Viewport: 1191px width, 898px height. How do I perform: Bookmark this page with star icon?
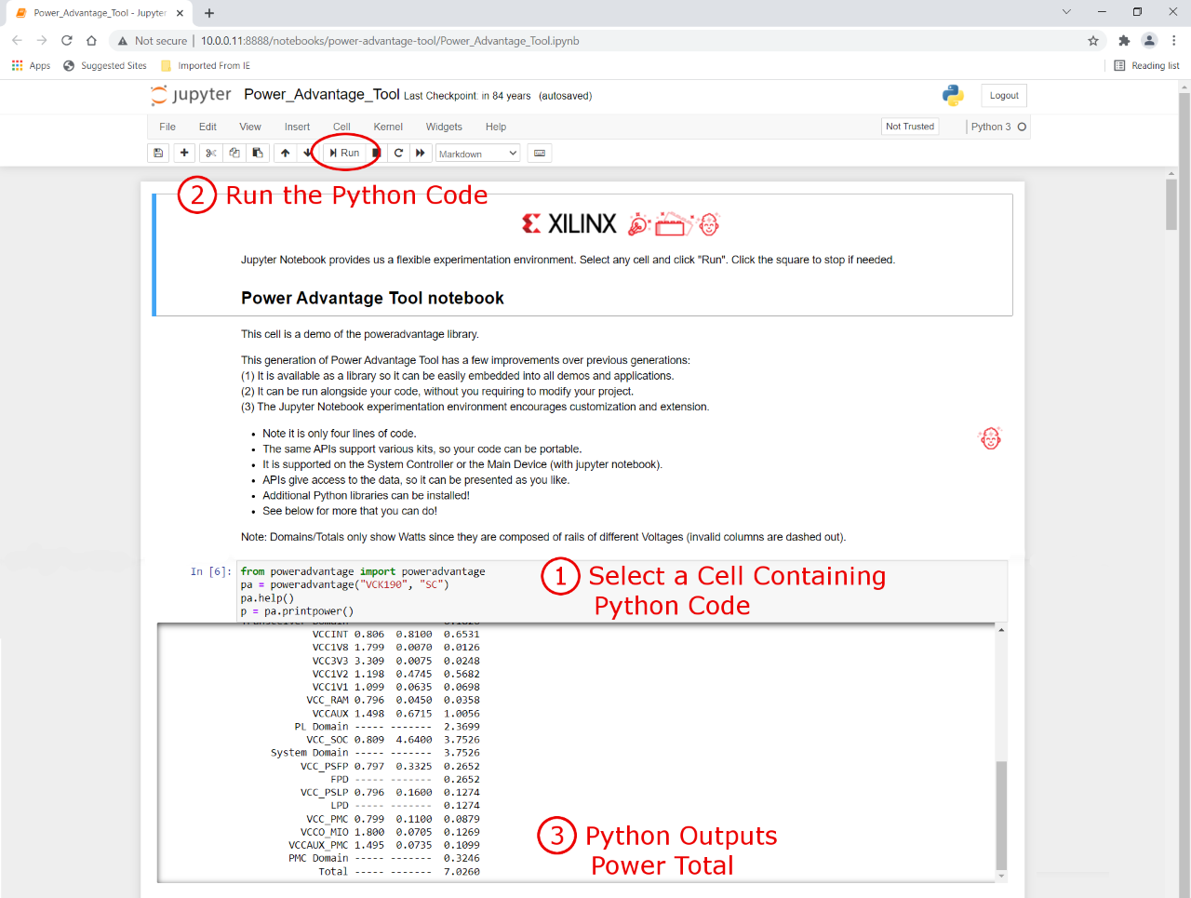coord(1093,41)
